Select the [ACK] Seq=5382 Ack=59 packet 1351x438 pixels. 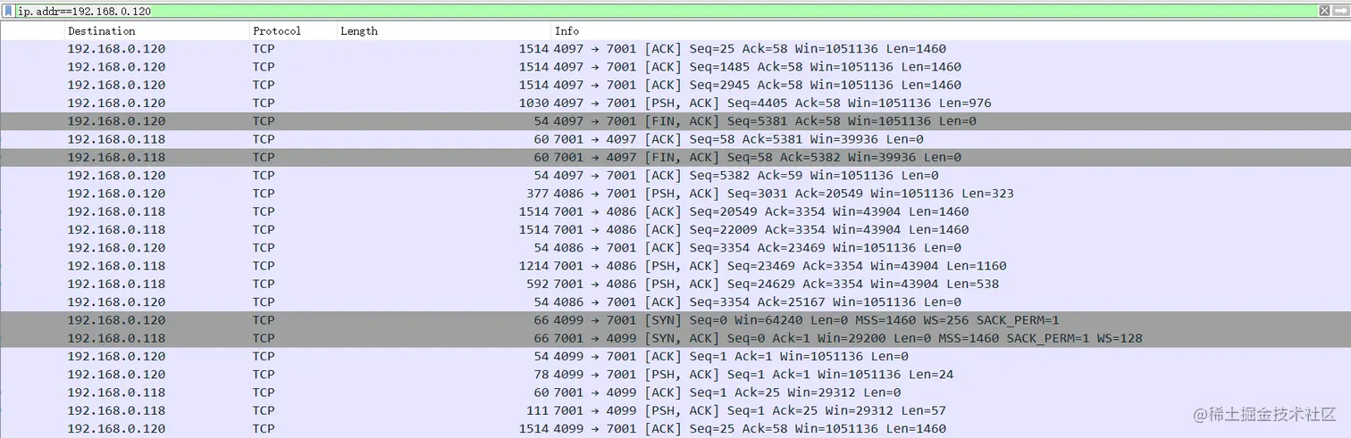pyautogui.click(x=675, y=175)
